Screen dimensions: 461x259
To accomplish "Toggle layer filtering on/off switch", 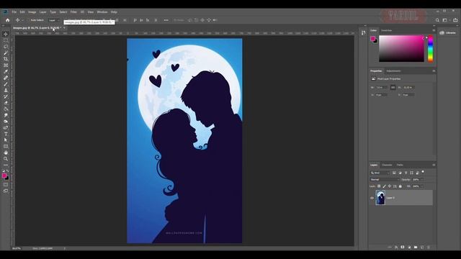I will pos(423,171).
